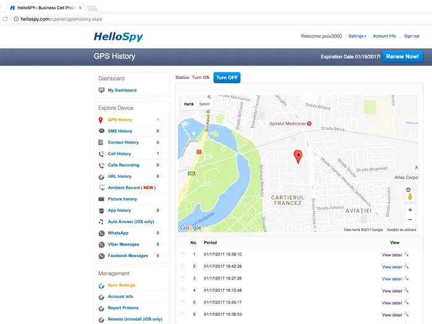
Task: Open the Google logo on map
Action: (190, 227)
